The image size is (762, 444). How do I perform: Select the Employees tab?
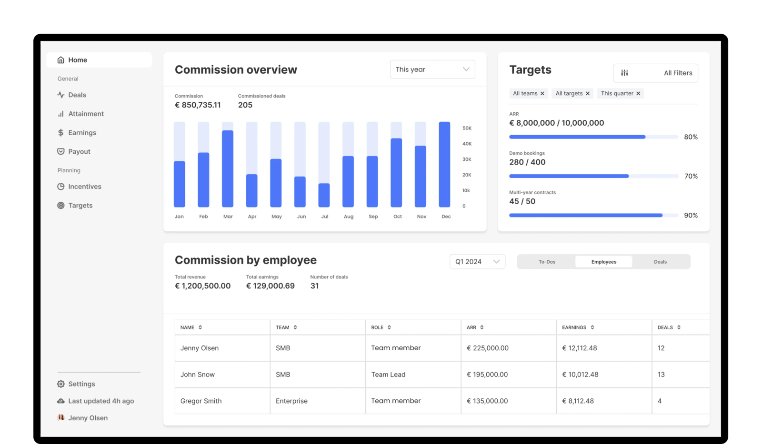coord(603,262)
